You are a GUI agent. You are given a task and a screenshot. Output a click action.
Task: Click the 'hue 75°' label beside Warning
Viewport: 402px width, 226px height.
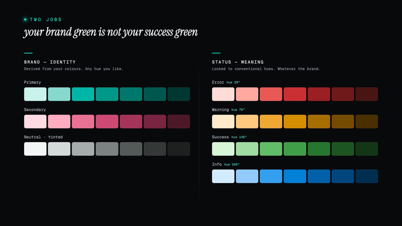(x=238, y=110)
